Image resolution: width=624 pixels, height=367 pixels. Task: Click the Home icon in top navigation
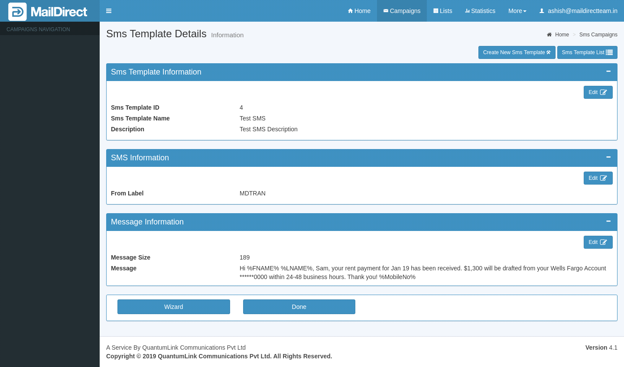point(350,11)
